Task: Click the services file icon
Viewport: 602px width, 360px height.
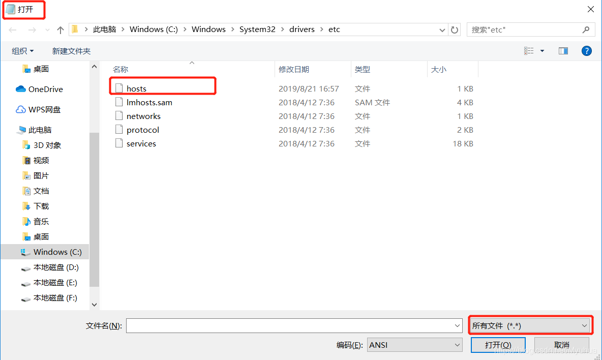Action: [x=119, y=143]
